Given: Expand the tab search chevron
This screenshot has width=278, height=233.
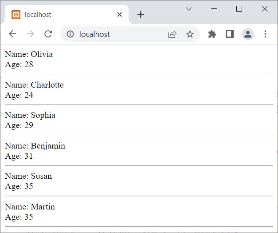Looking at the screenshot, I should click(188, 9).
